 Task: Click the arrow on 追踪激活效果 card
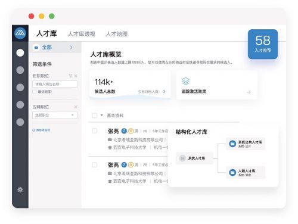[x=249, y=92]
